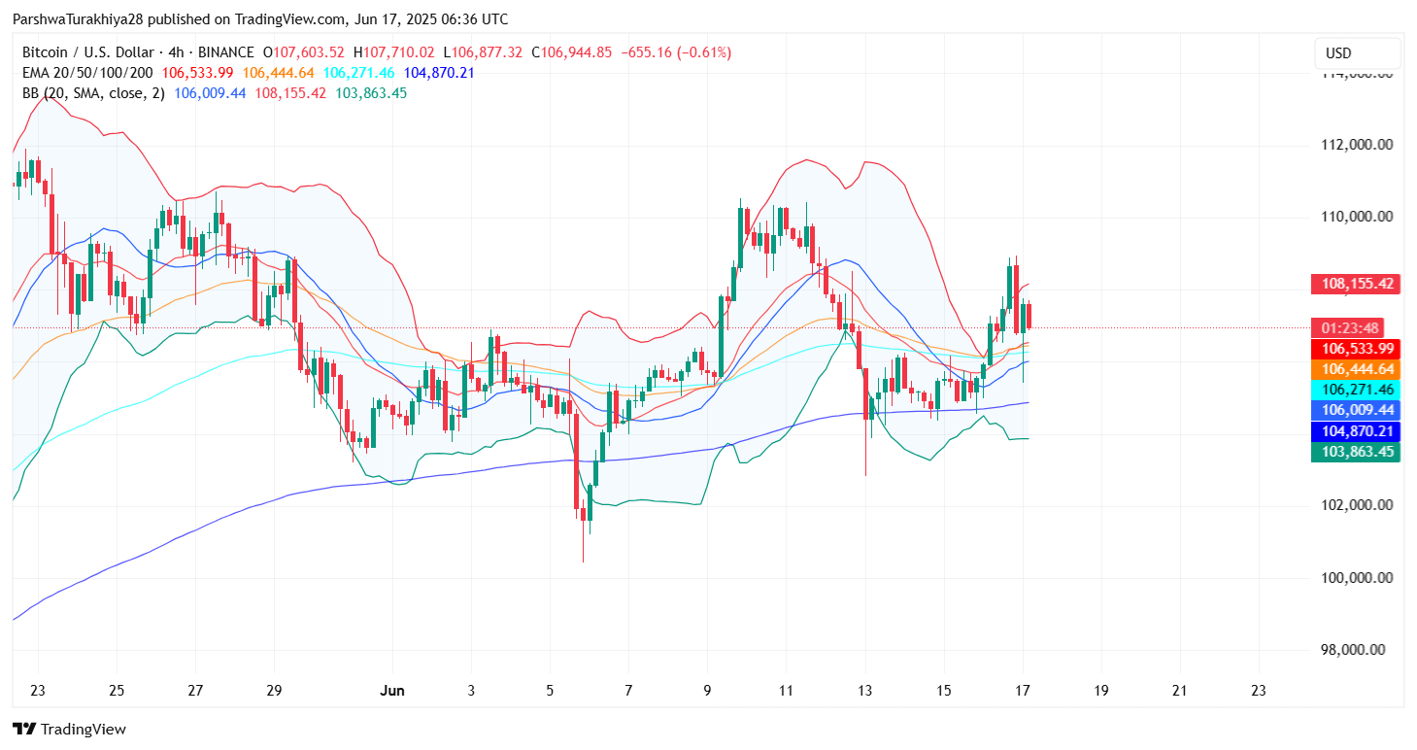
Task: Click the green 103,863.45 price label
Action: click(x=1356, y=452)
